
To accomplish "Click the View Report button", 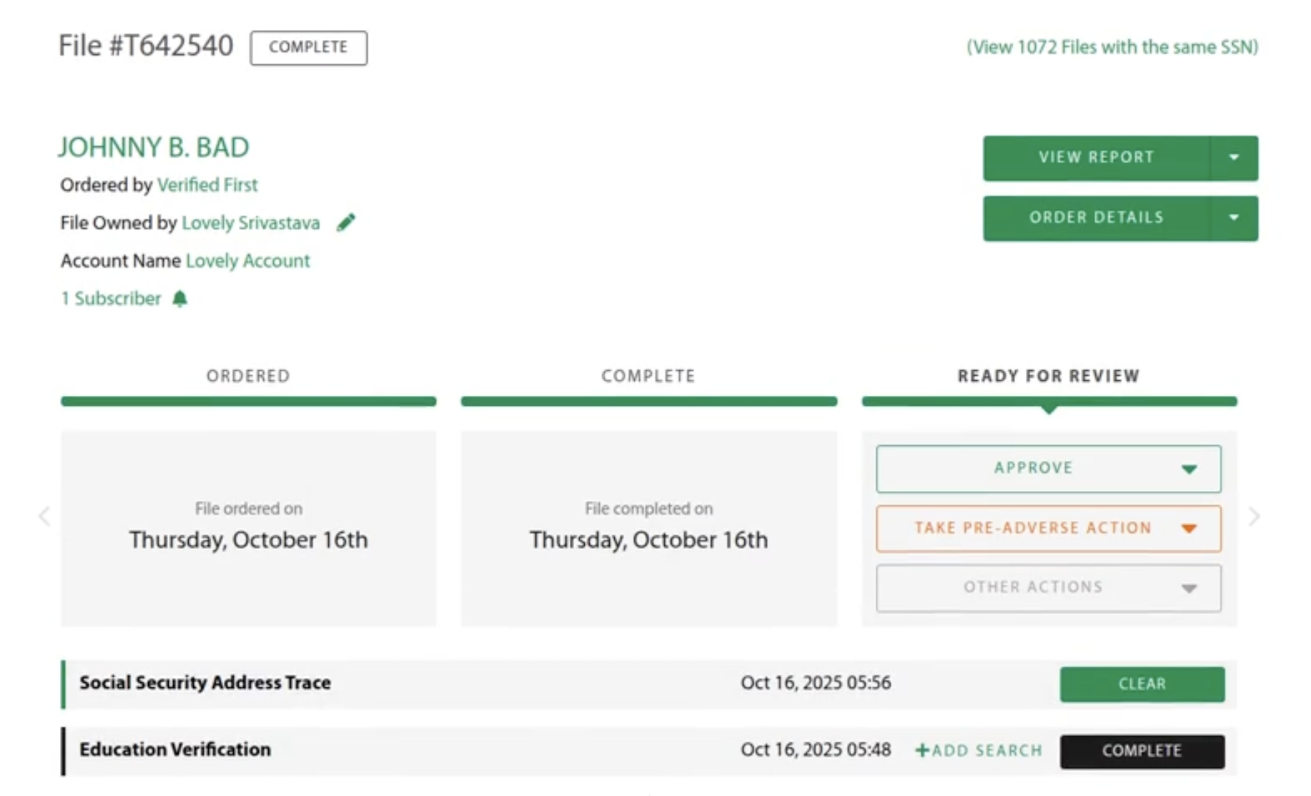I will pyautogui.click(x=1096, y=158).
